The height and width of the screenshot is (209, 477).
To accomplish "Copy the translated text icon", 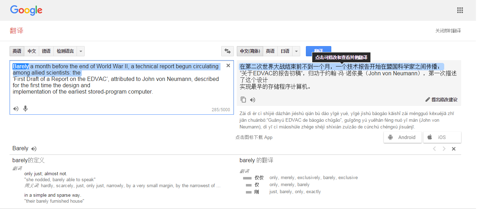I will (x=243, y=100).
